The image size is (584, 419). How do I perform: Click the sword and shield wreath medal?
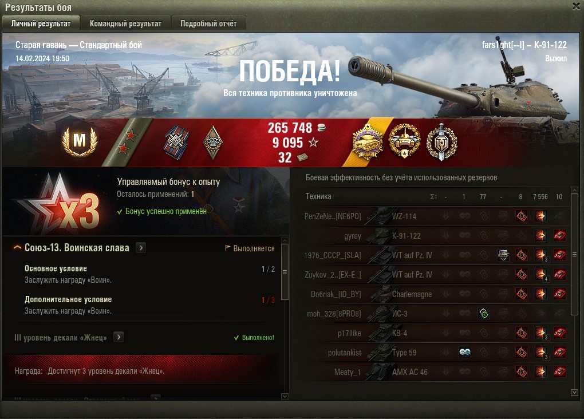point(441,142)
